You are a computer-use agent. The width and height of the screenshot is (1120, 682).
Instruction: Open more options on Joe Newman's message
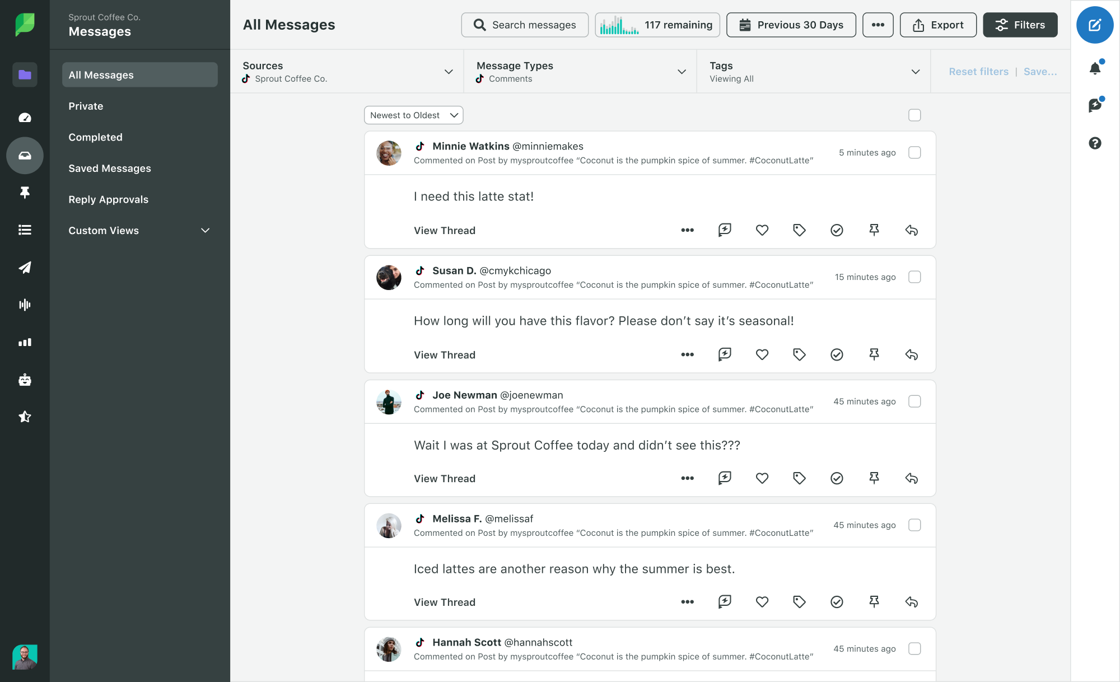(x=687, y=478)
